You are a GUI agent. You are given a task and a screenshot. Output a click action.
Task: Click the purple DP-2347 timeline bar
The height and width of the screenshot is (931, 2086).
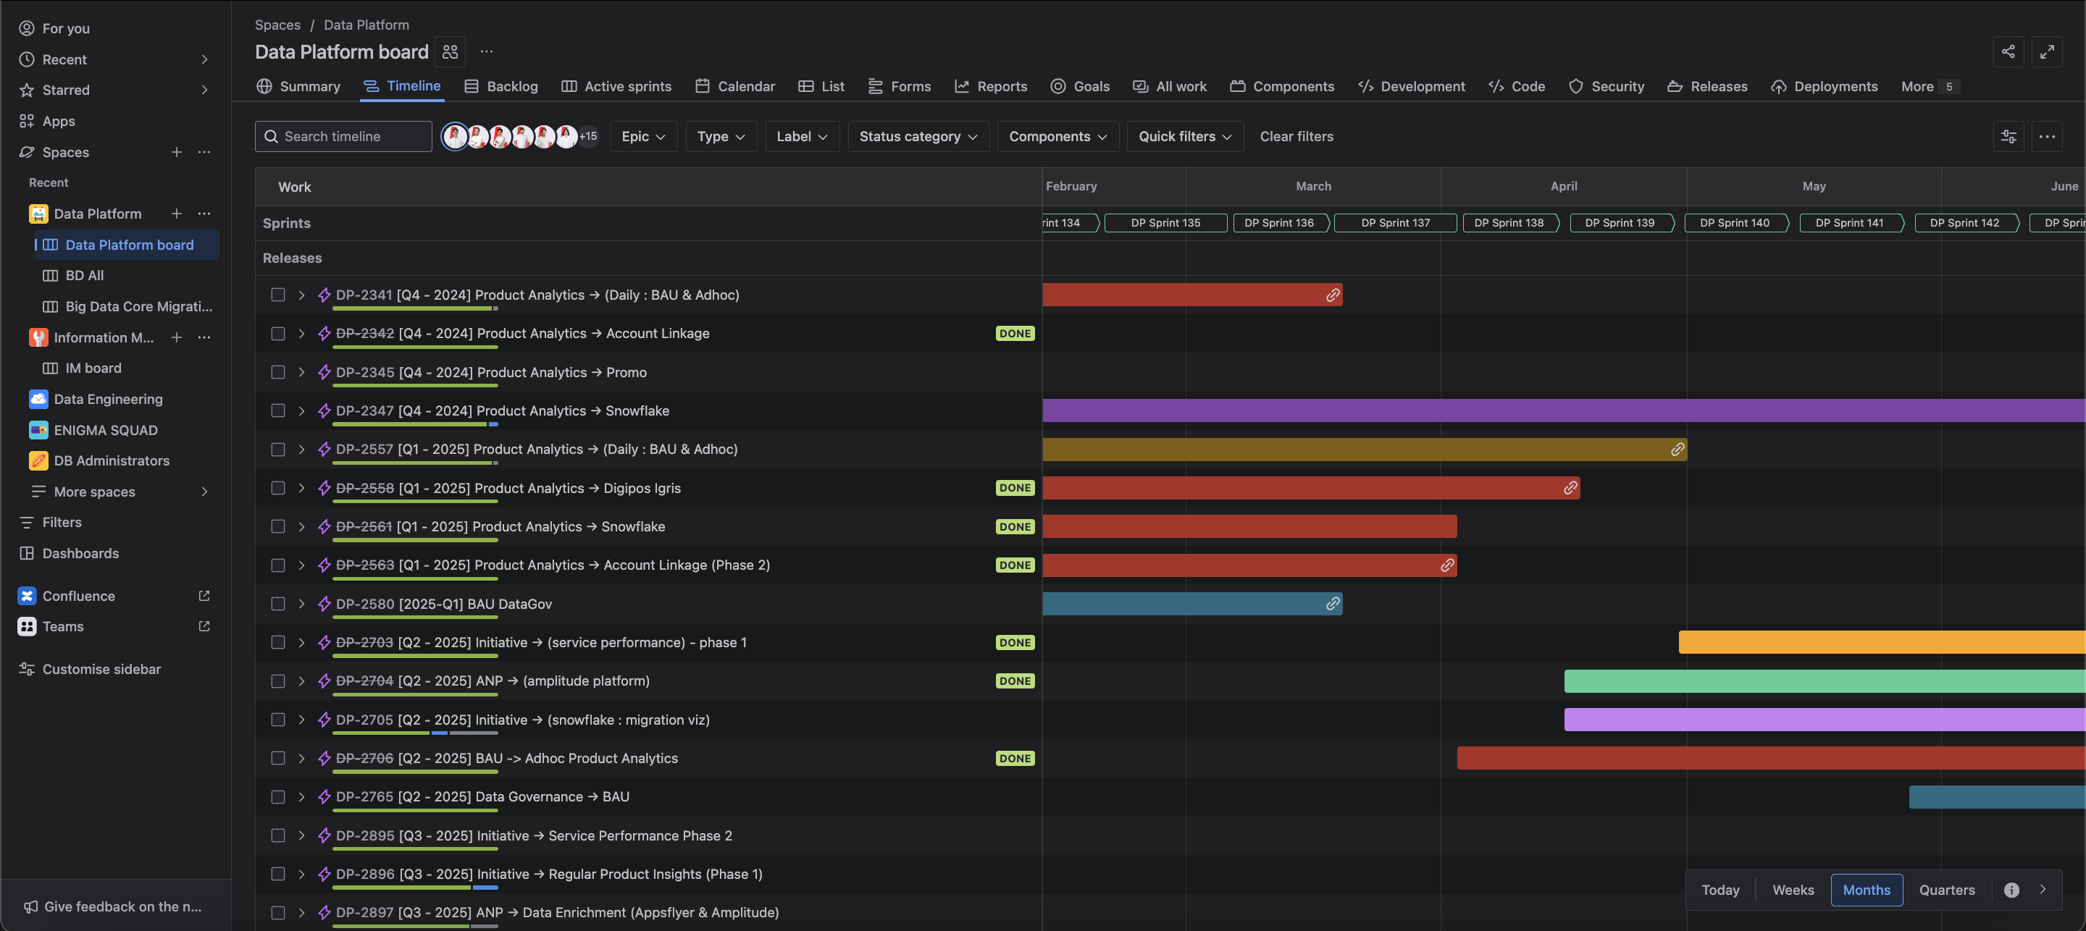coord(1563,411)
